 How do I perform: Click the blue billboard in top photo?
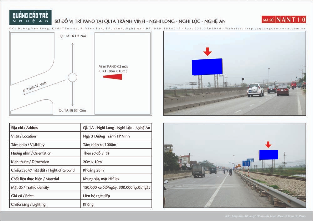point(207,67)
